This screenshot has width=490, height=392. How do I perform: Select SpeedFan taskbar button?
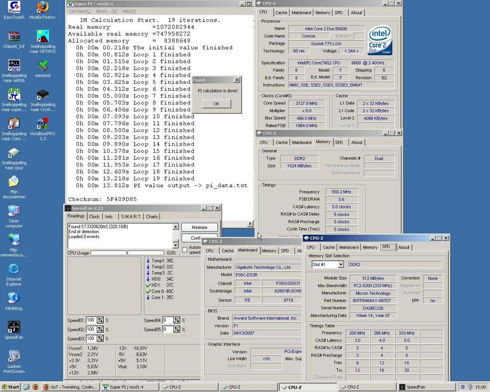click(425, 387)
